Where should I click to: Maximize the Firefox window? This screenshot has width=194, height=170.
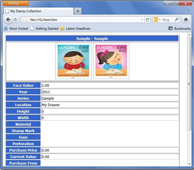(x=175, y=3)
